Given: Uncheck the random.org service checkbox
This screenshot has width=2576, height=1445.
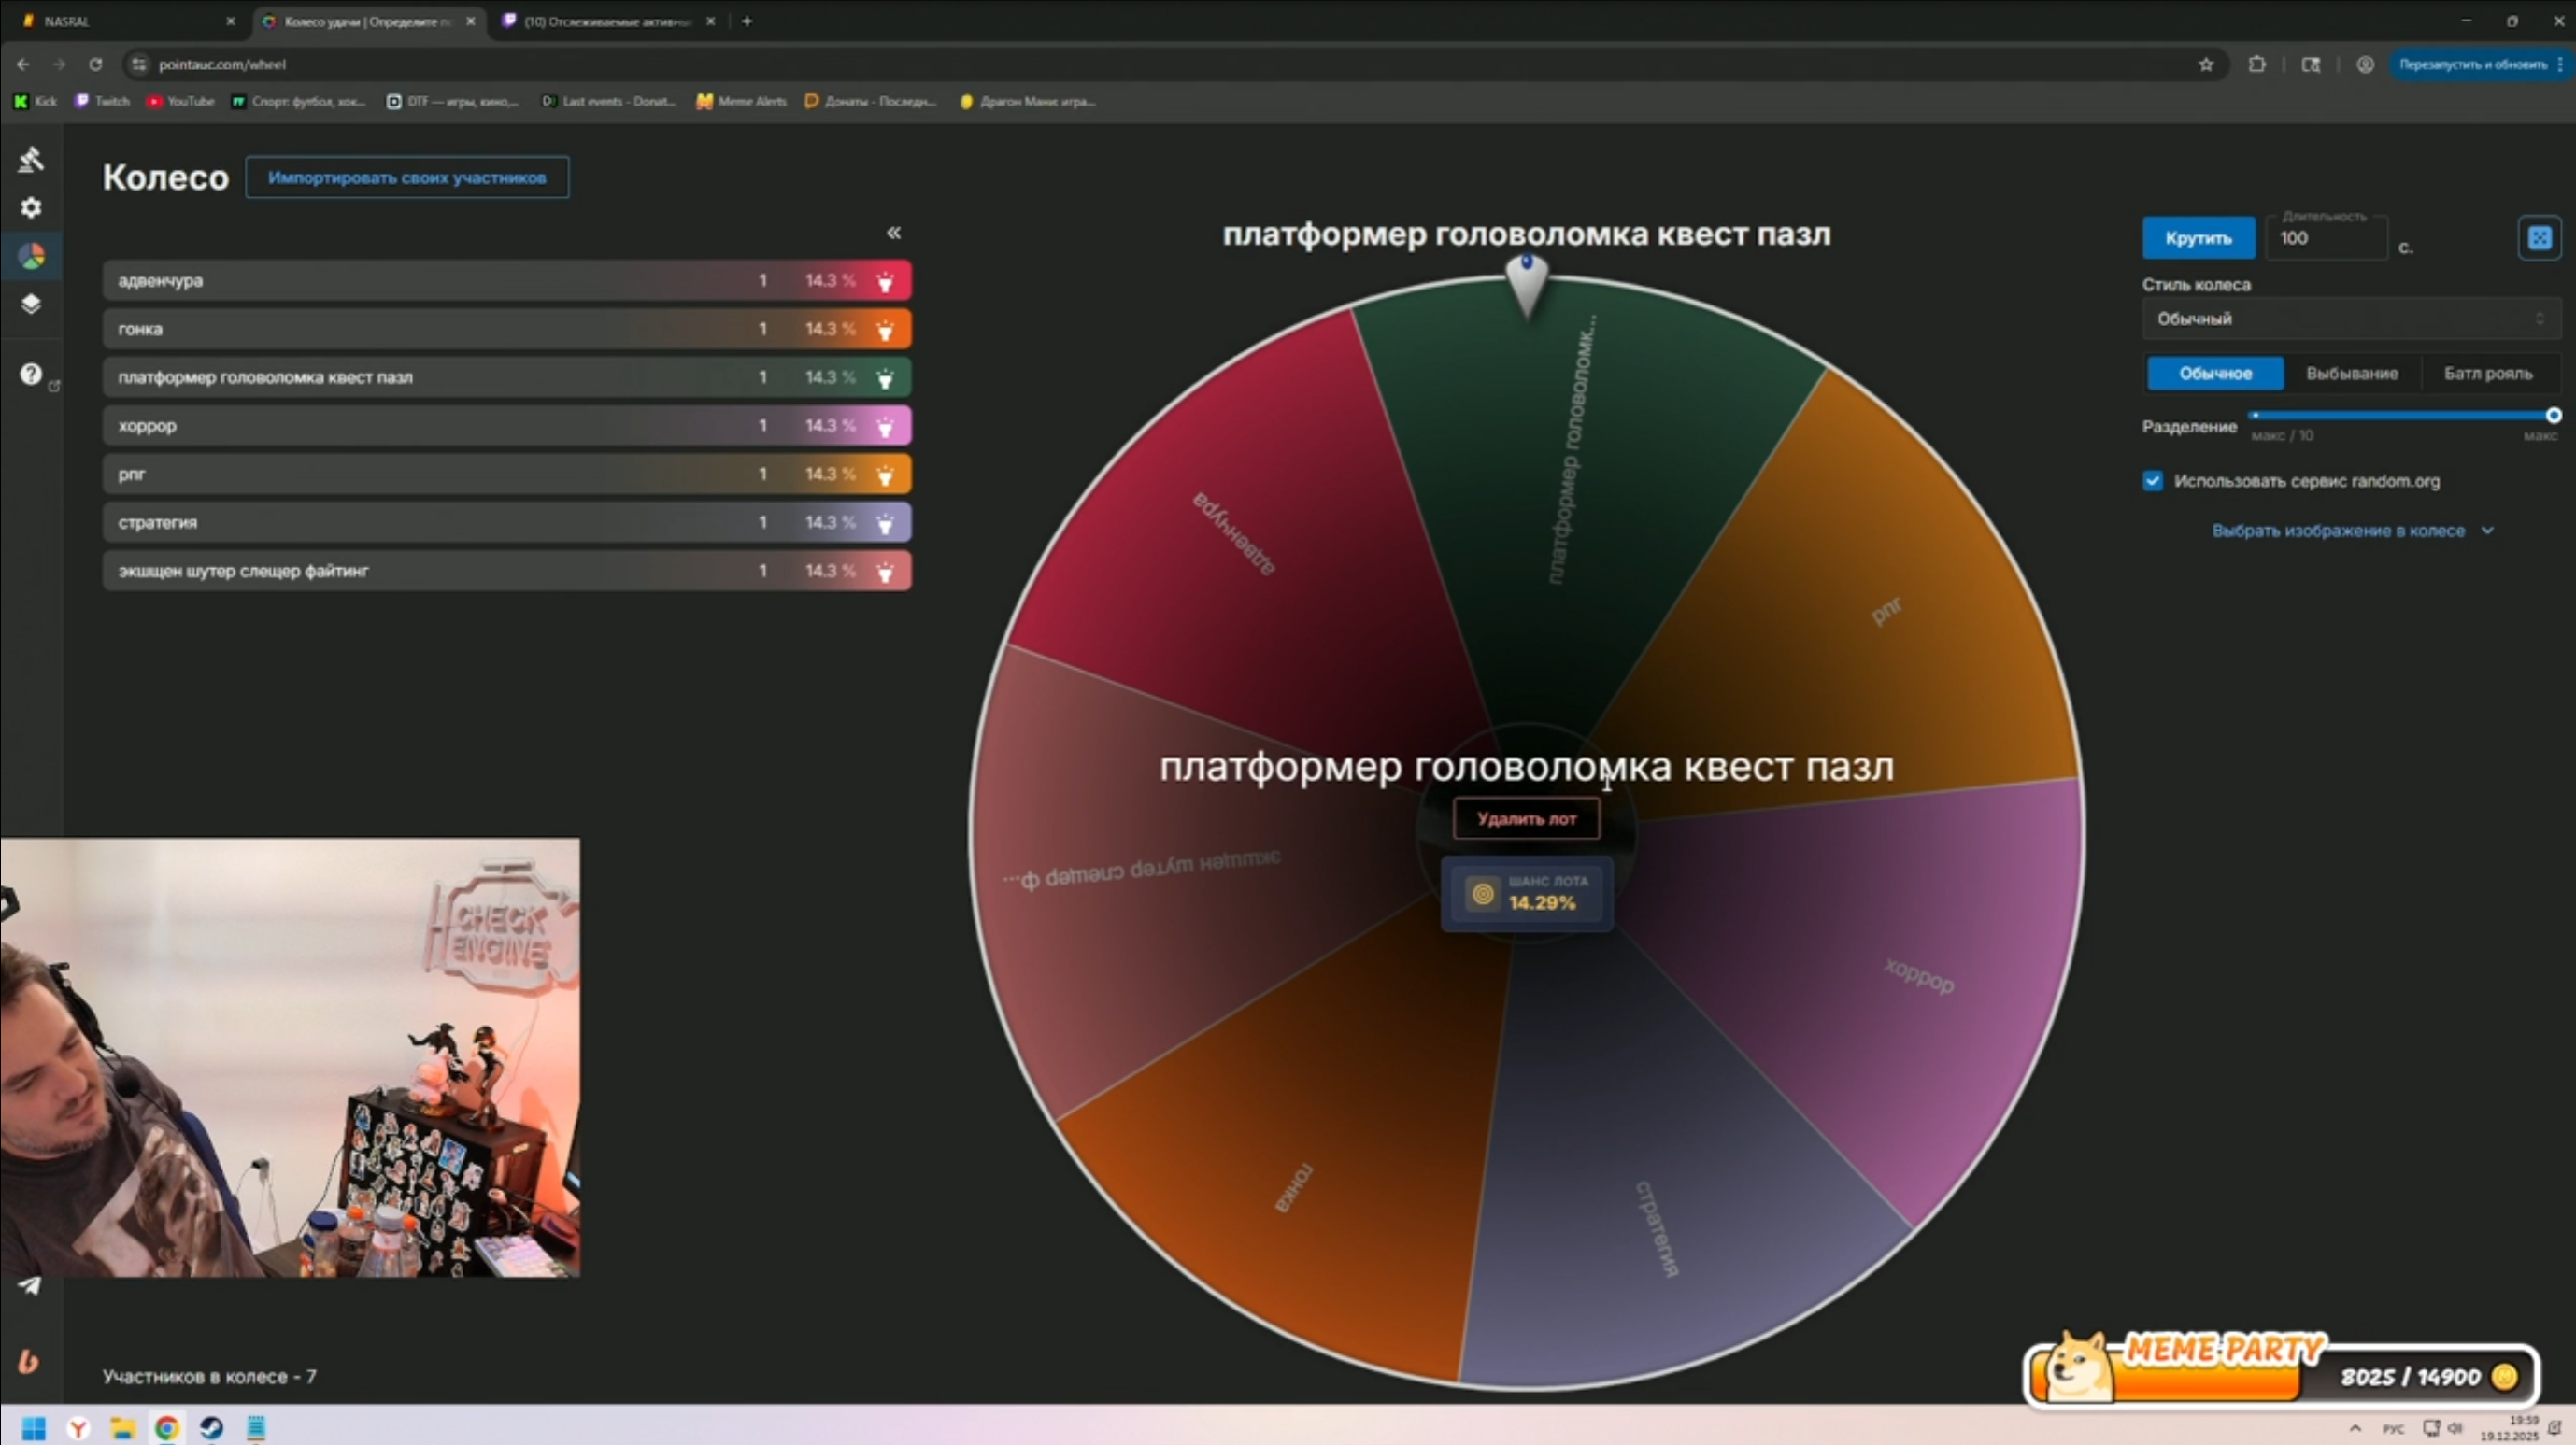Looking at the screenshot, I should pyautogui.click(x=2152, y=481).
